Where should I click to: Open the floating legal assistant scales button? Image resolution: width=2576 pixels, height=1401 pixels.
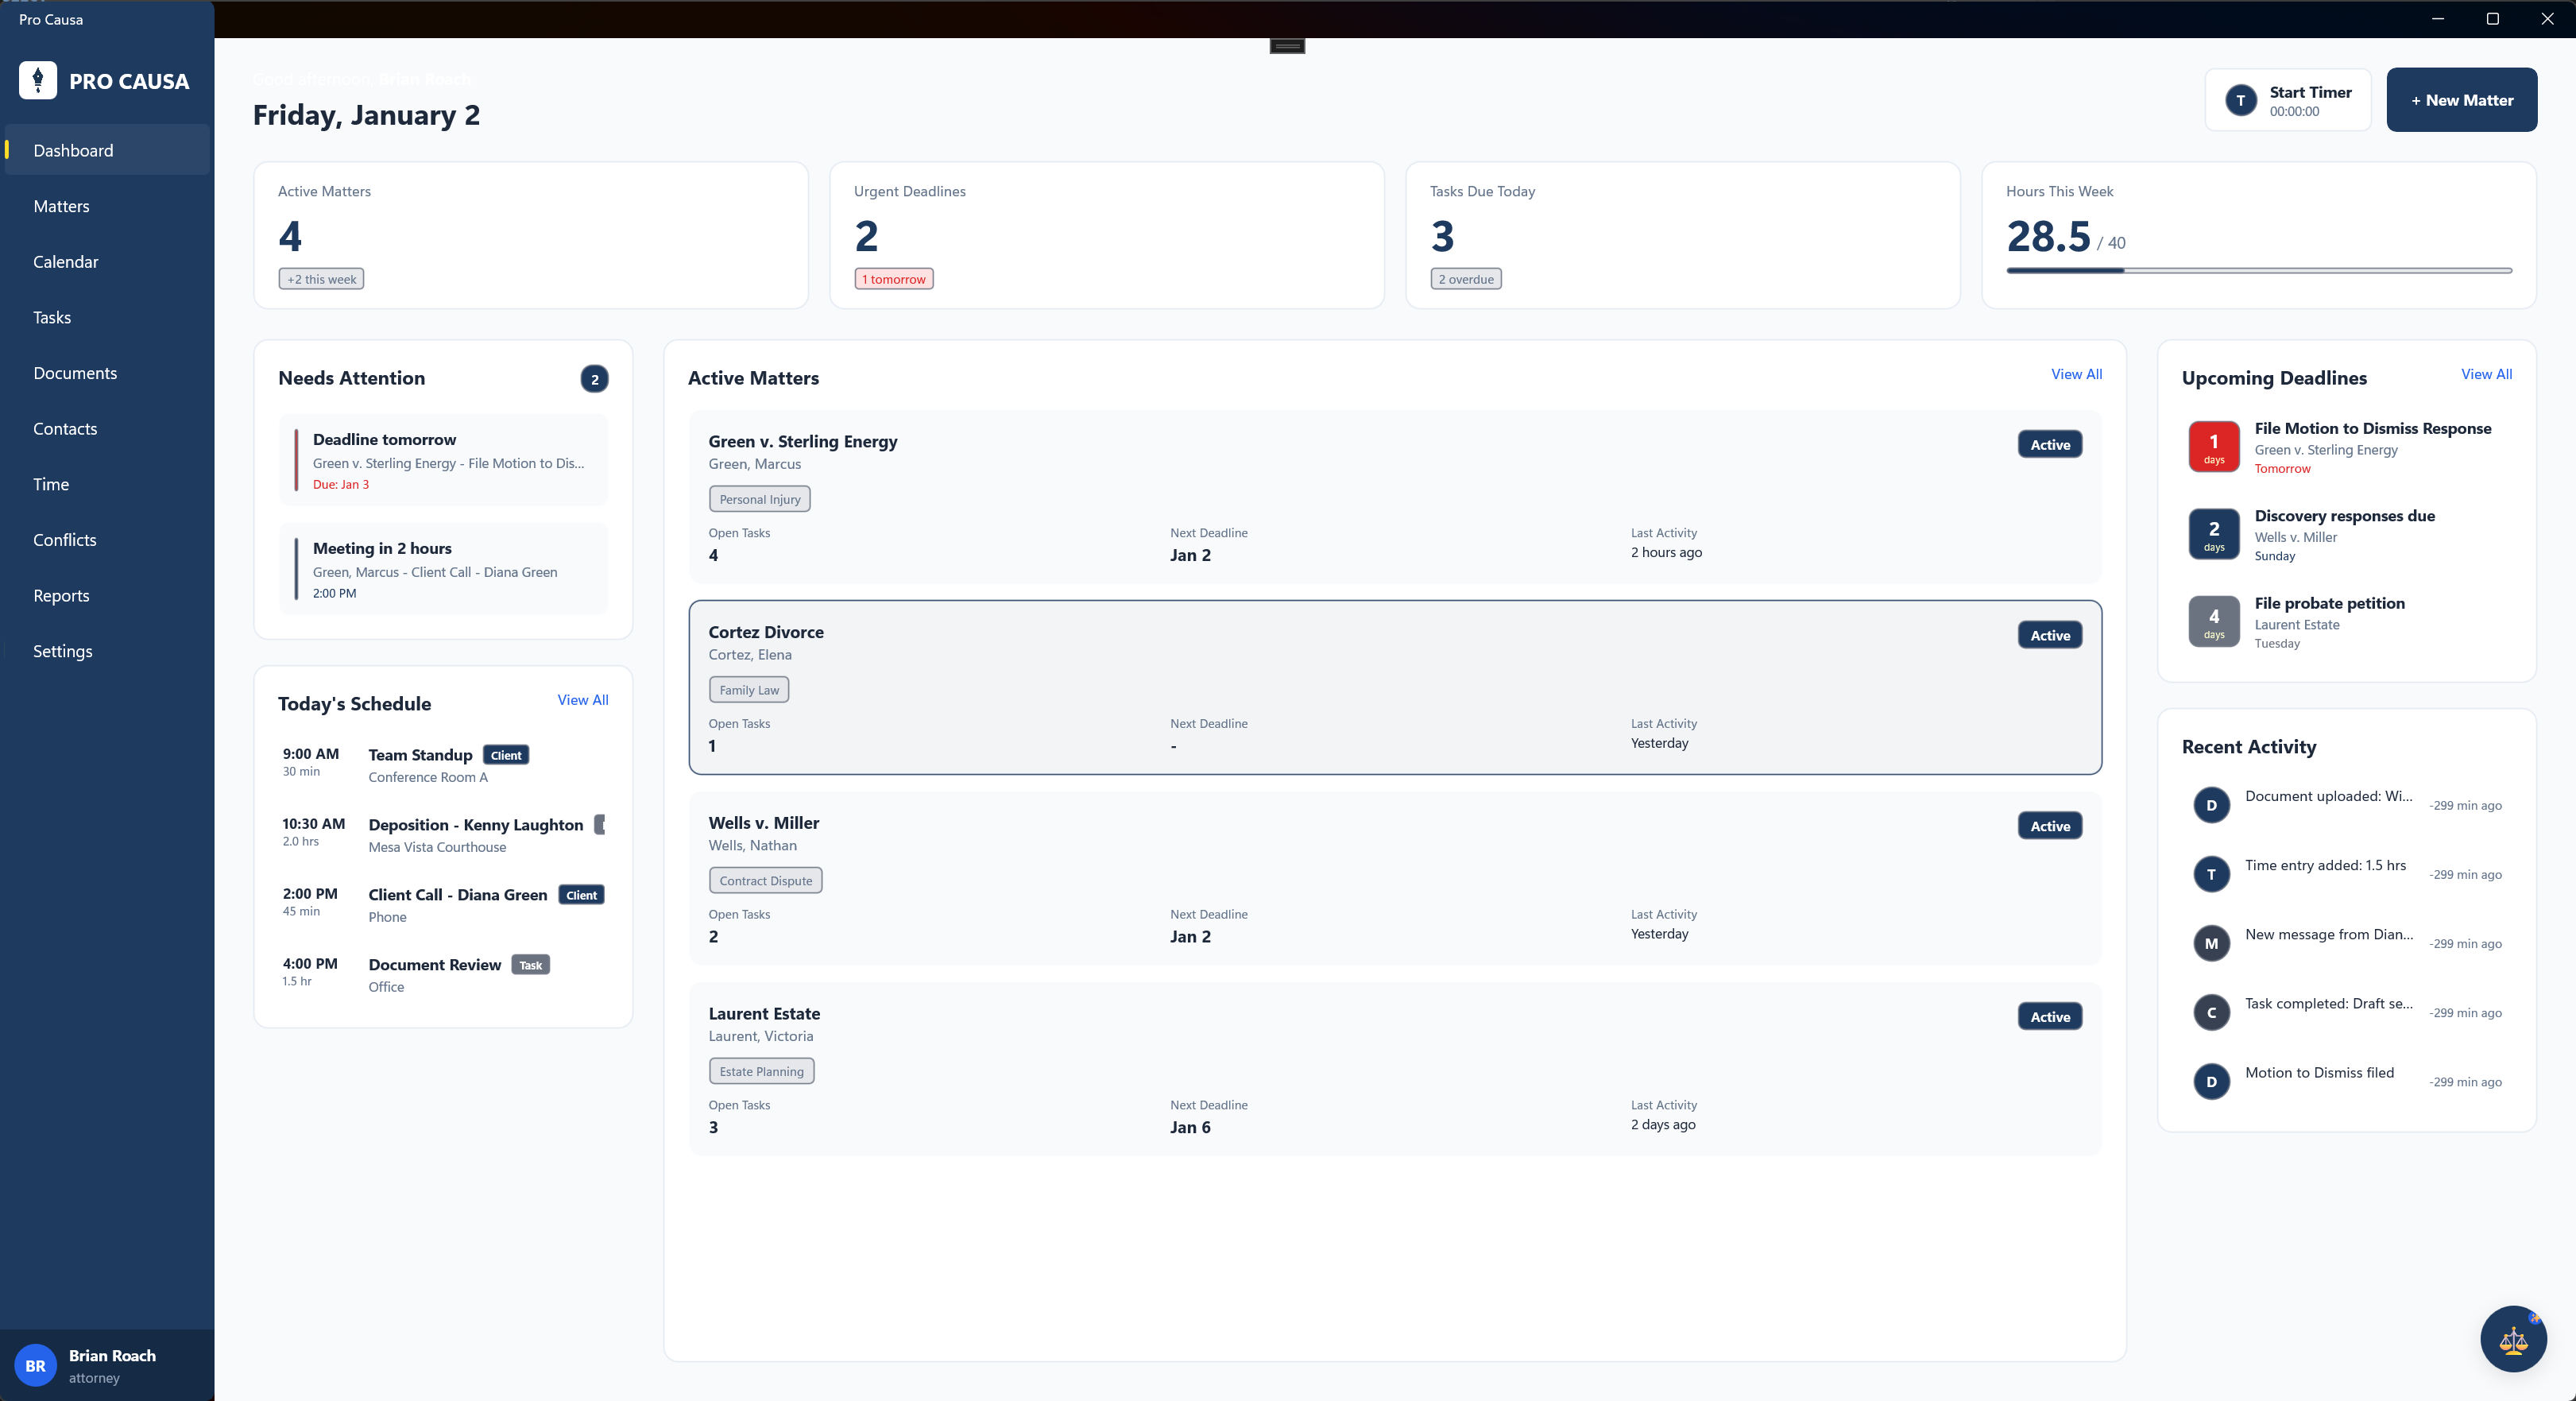coord(2515,1338)
